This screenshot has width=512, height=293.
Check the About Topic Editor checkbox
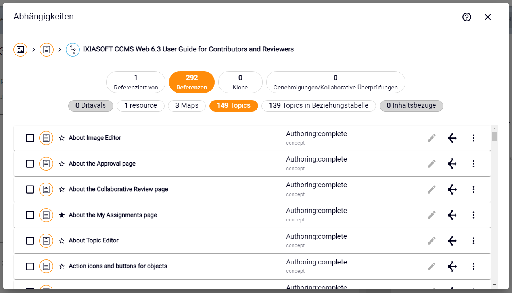tap(30, 241)
